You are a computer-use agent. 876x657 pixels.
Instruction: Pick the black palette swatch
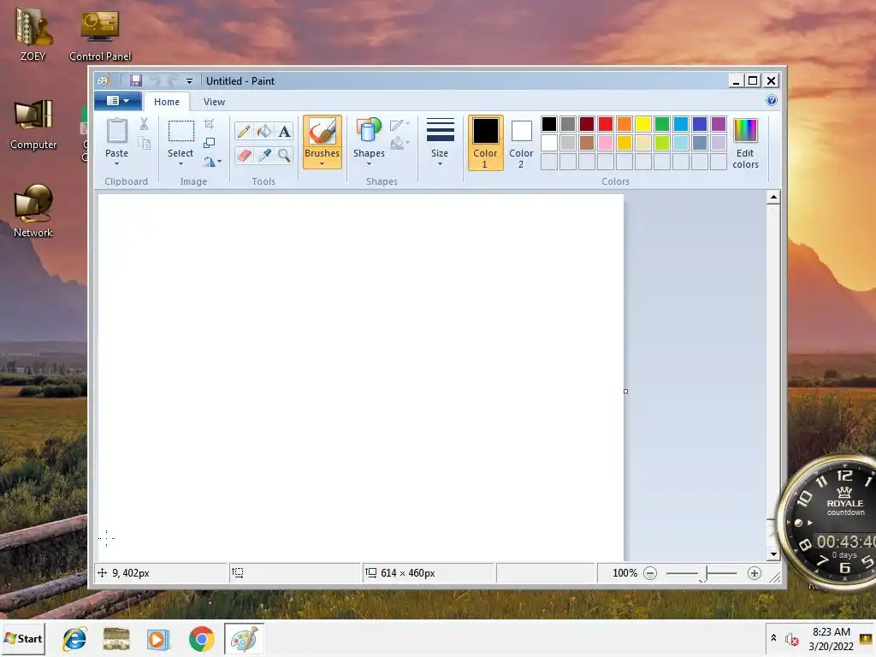549,124
